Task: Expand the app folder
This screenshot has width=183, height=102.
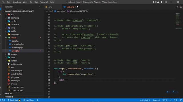Action: click(x=12, y=14)
